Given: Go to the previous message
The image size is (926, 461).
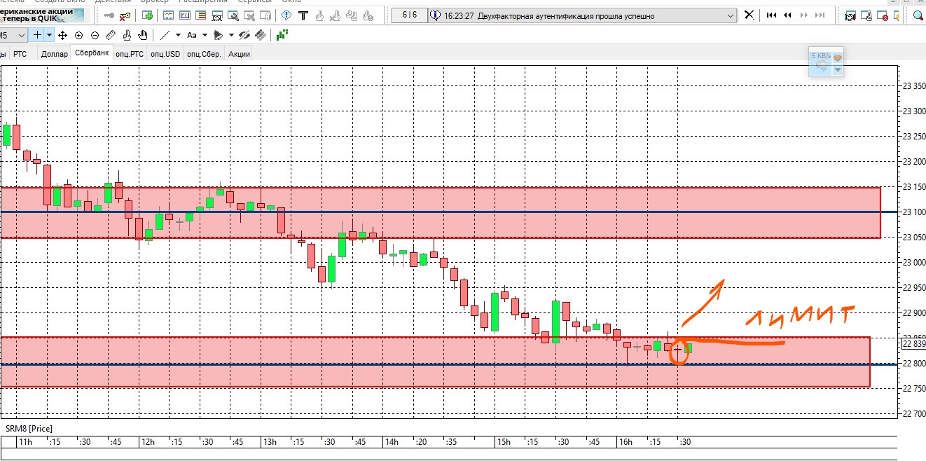Looking at the screenshot, I should (x=787, y=15).
